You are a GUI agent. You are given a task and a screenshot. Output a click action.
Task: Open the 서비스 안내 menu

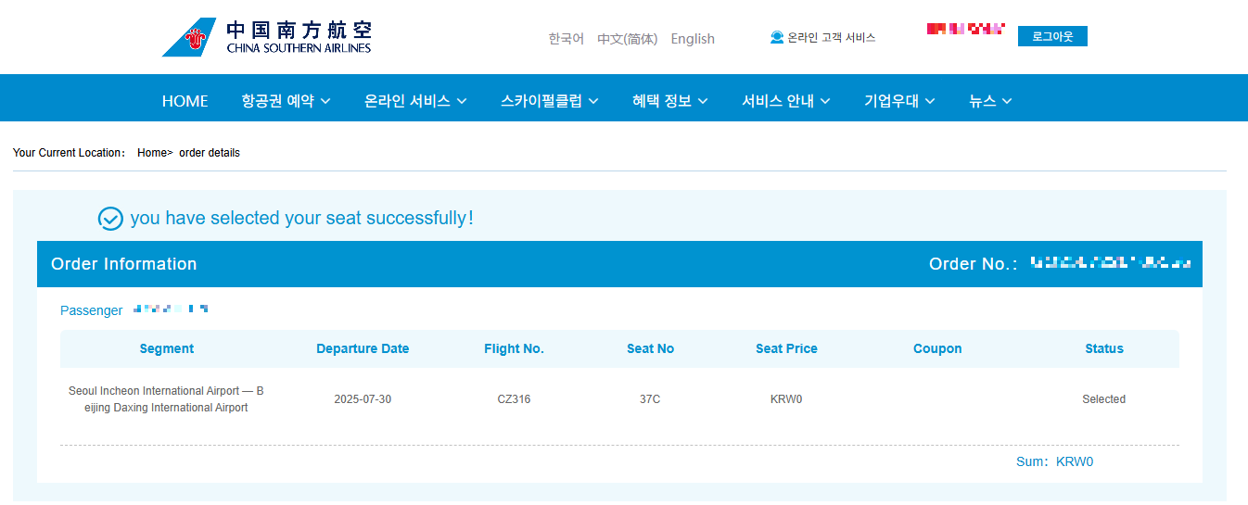pos(785,101)
